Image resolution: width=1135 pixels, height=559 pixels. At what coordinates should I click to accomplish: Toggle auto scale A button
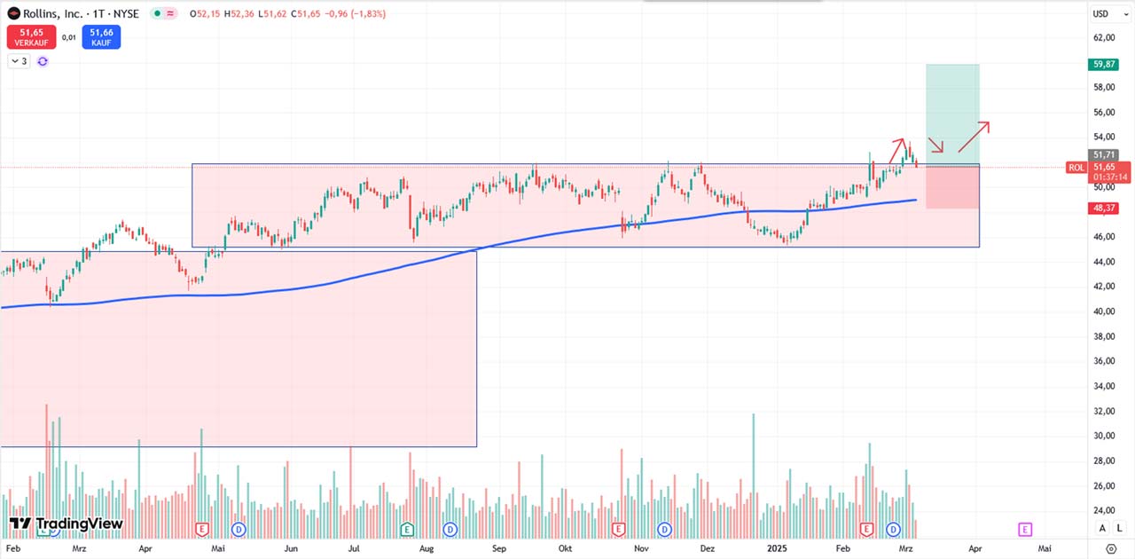click(x=1102, y=528)
